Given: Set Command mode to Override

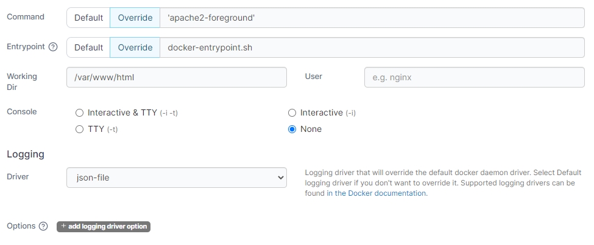Looking at the screenshot, I should 135,18.
